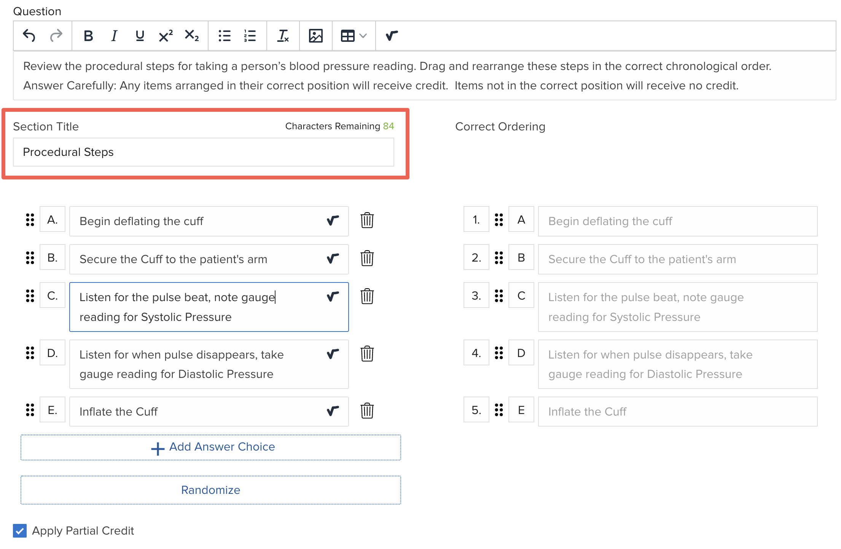Image resolution: width=841 pixels, height=549 pixels.
Task: Click the Section Title input field
Action: point(204,152)
